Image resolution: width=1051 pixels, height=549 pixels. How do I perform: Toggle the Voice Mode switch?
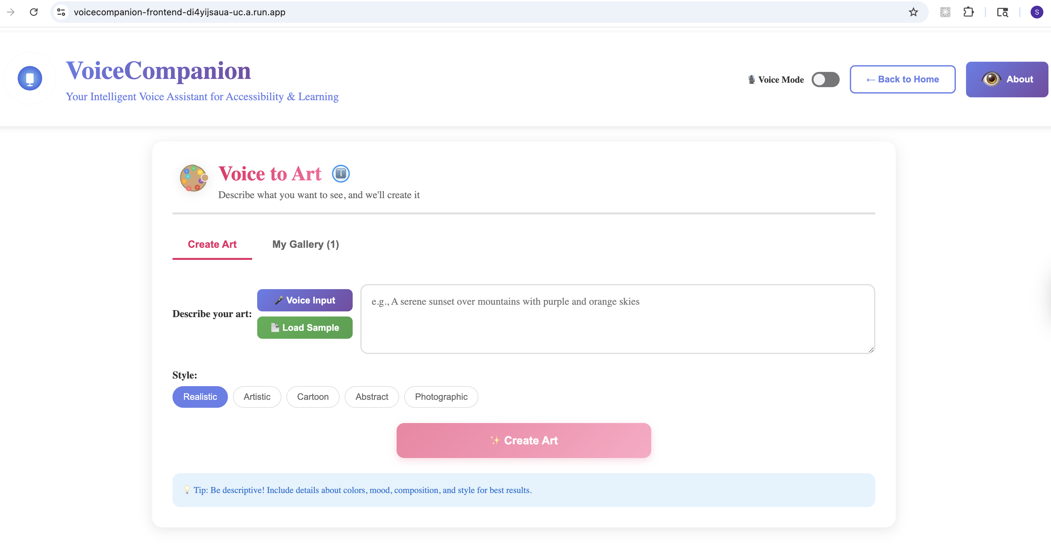[x=825, y=80]
